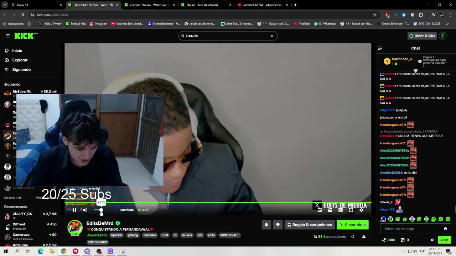
Task: Select the MINECERAFT tag
Action: tap(230, 235)
